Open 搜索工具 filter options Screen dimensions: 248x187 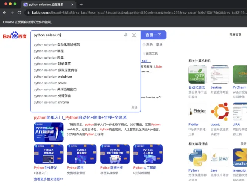pos(152,54)
